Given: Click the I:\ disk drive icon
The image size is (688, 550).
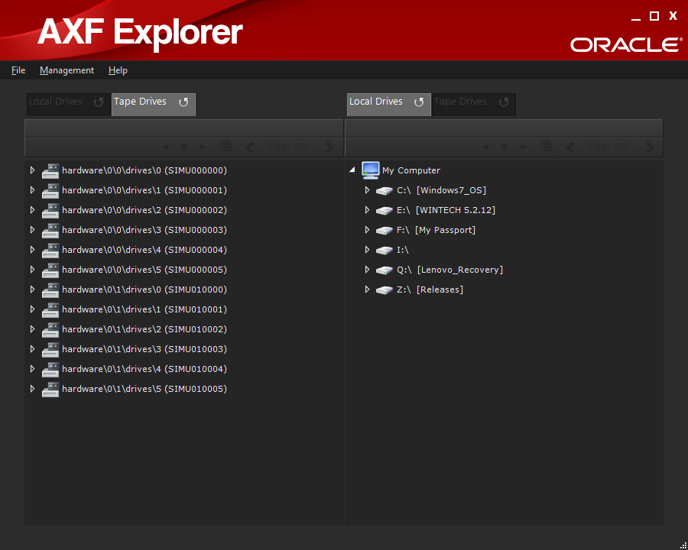Looking at the screenshot, I should tap(385, 251).
